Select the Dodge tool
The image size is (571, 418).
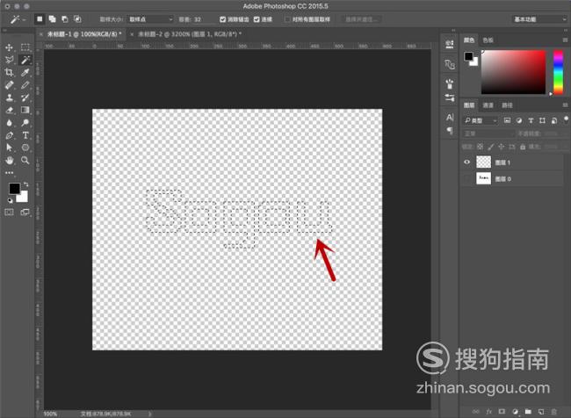pyautogui.click(x=25, y=123)
